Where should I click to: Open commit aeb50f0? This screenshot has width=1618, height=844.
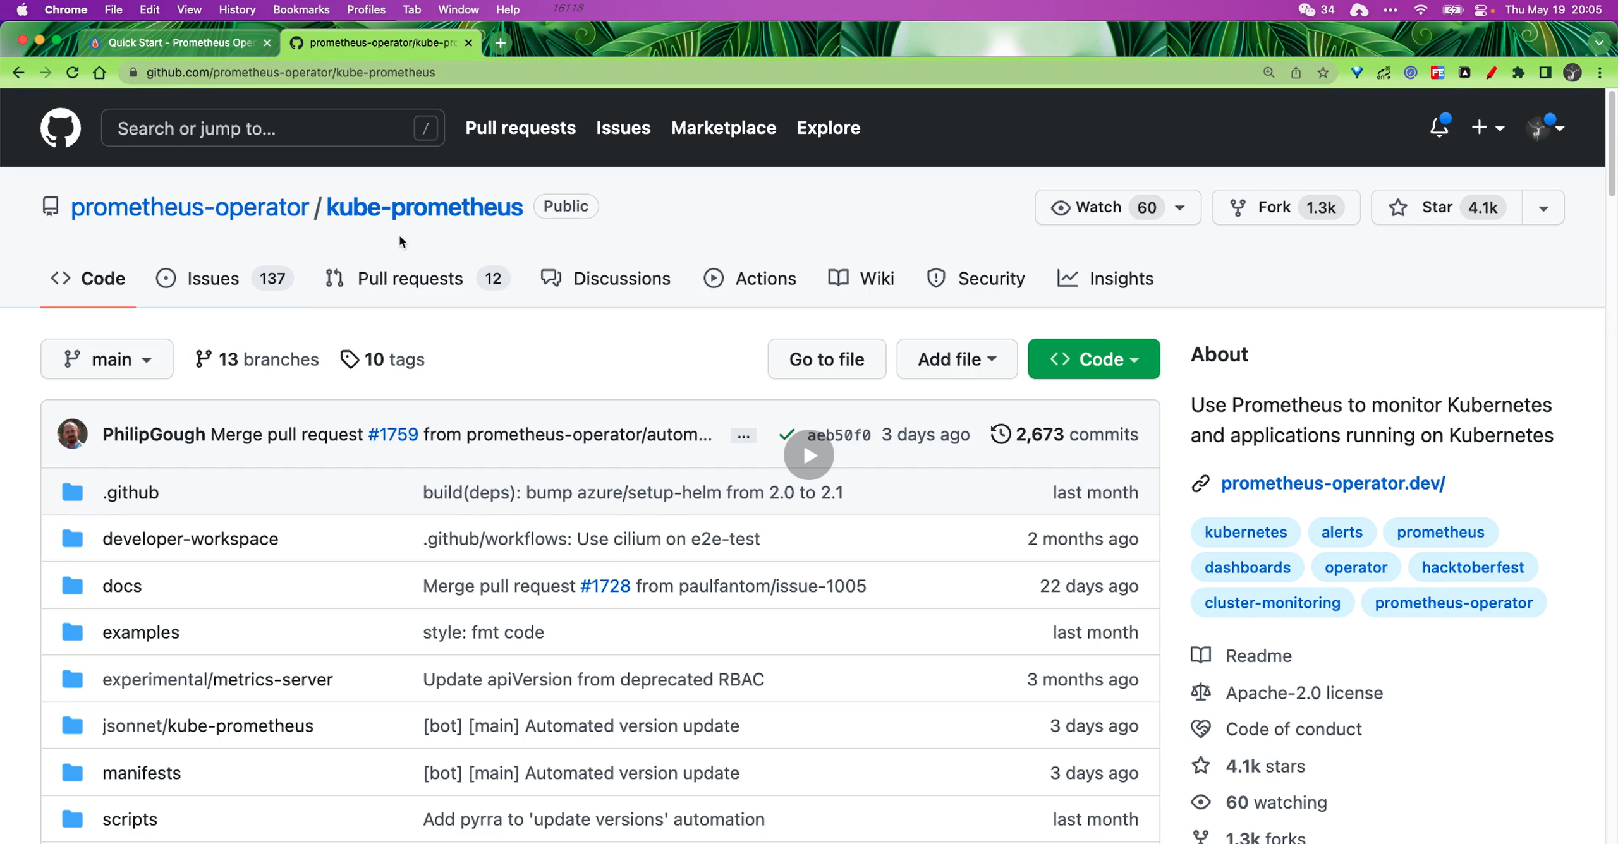point(839,435)
